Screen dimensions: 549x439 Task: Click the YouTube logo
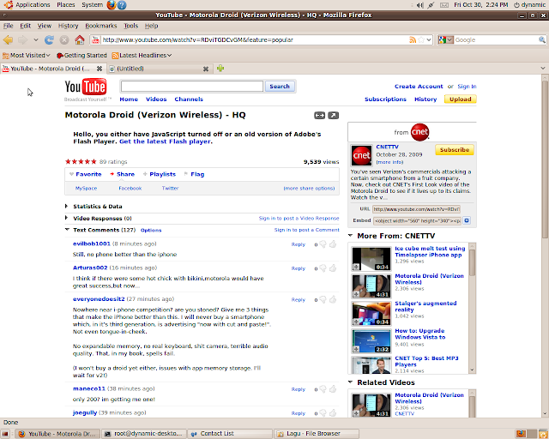(x=86, y=87)
